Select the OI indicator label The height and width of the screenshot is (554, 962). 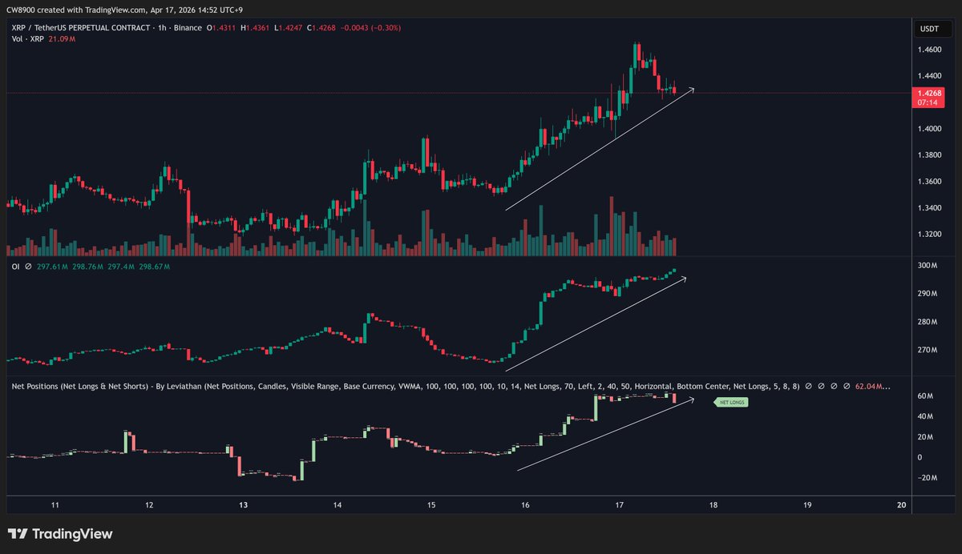(x=14, y=266)
